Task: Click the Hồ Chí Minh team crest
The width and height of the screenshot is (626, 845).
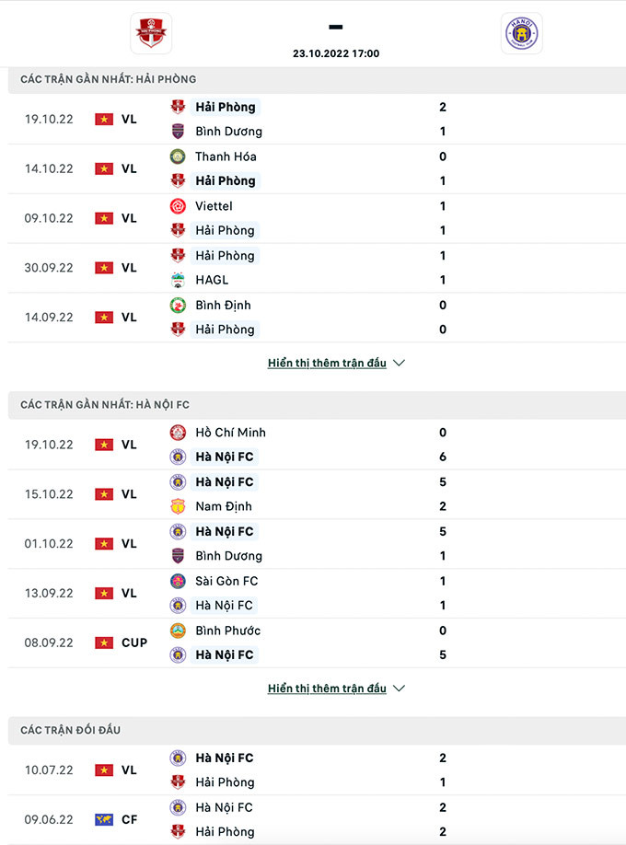Action: pos(179,433)
